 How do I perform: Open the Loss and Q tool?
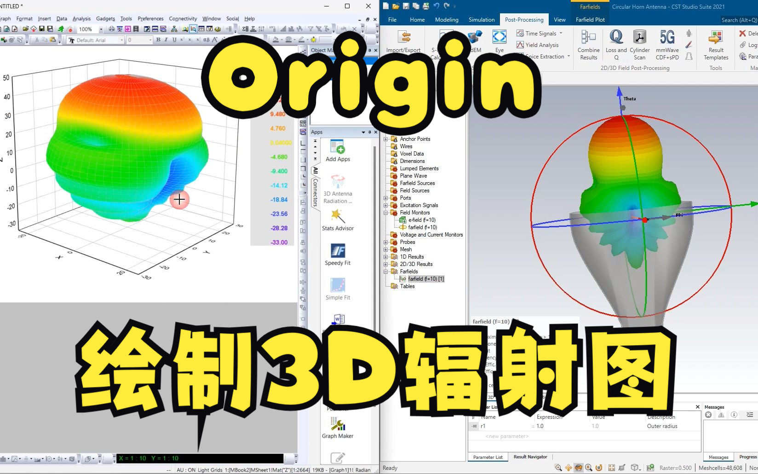coord(616,45)
